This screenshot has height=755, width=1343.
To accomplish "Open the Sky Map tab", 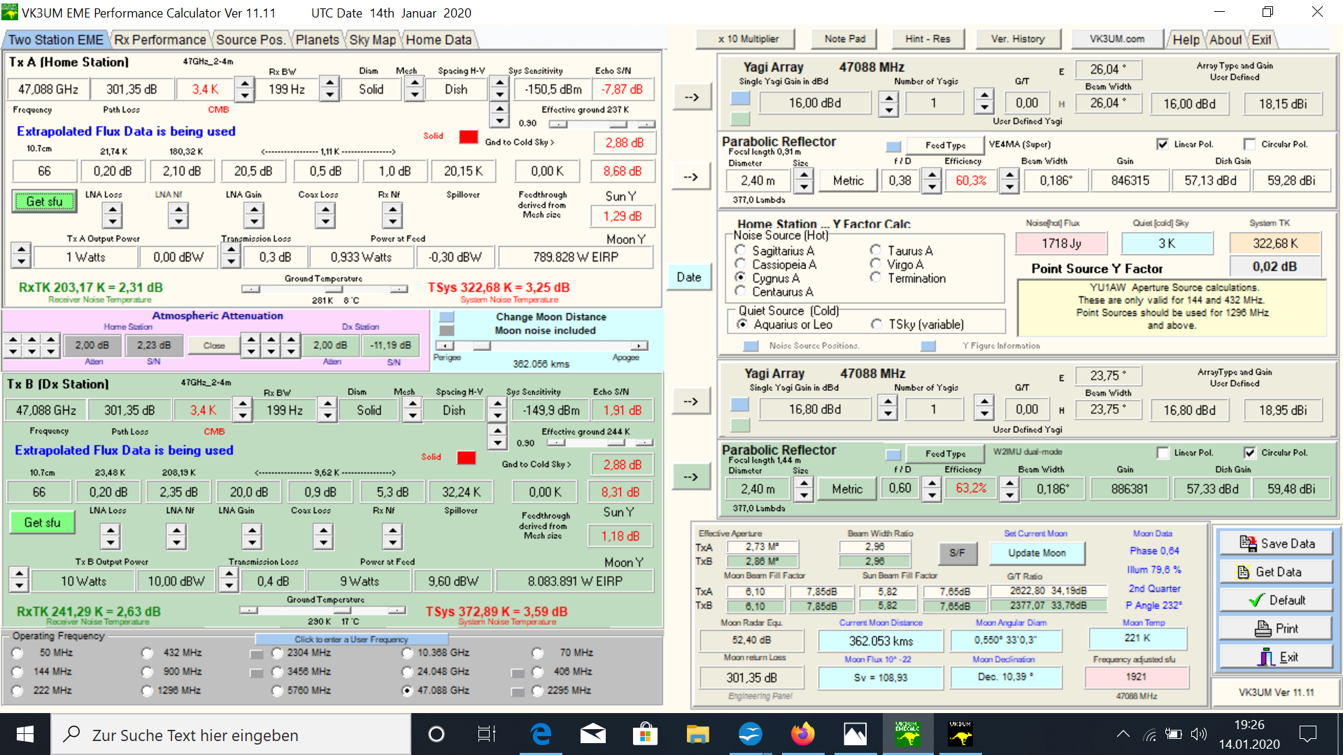I will click(x=373, y=40).
